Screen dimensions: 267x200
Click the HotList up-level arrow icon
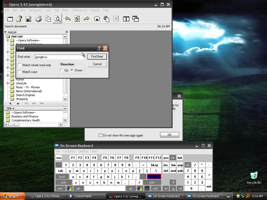click(10, 104)
